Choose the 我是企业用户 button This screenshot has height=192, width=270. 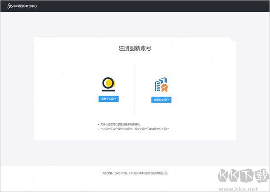[x=161, y=100]
